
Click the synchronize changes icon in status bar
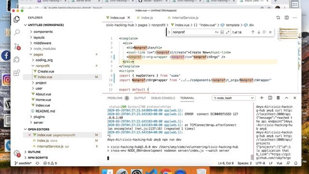(38, 163)
